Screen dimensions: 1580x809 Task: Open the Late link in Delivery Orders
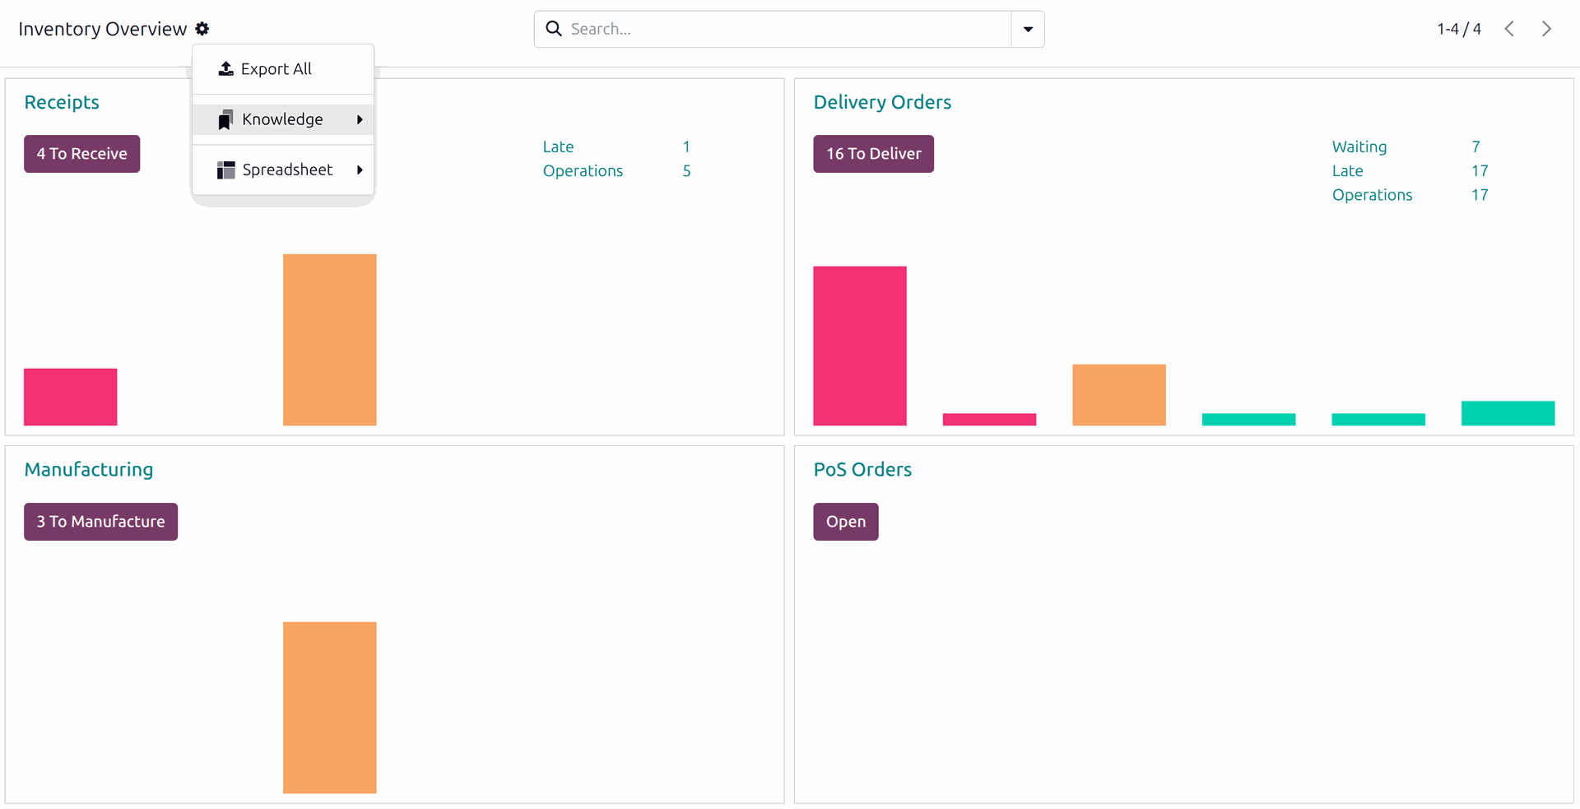[x=1347, y=171]
